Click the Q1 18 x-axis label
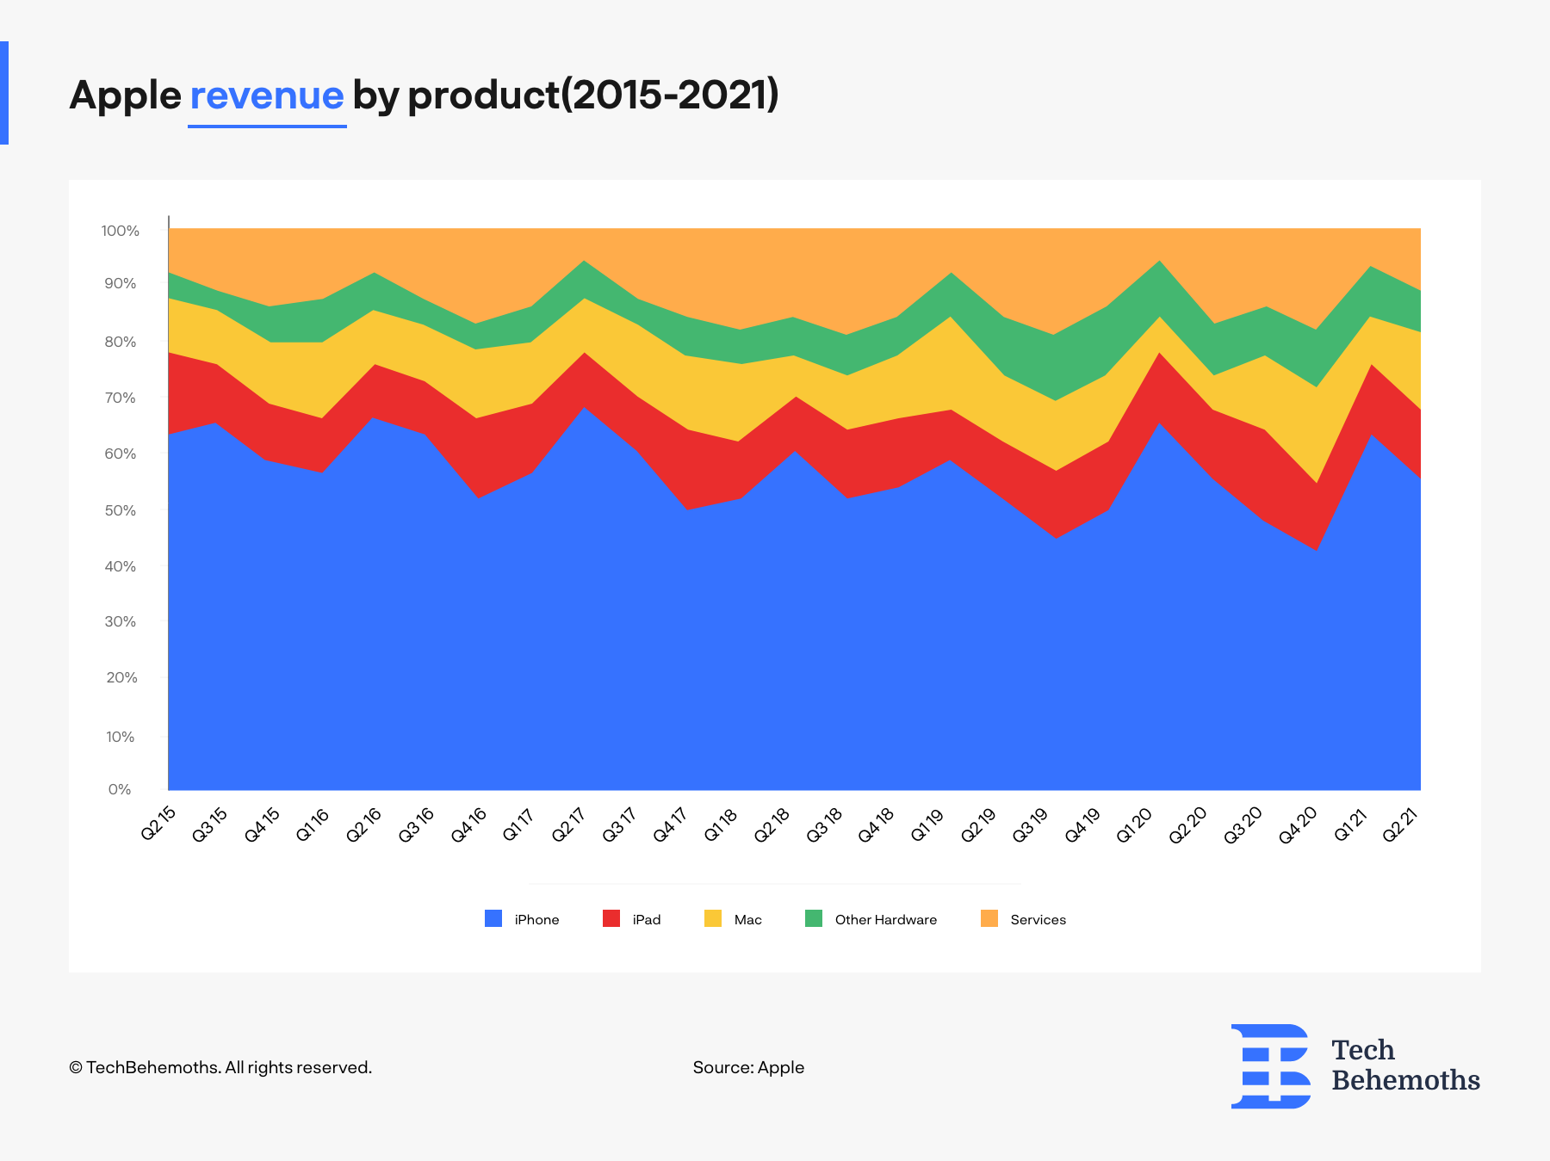1550x1161 pixels. point(722,824)
